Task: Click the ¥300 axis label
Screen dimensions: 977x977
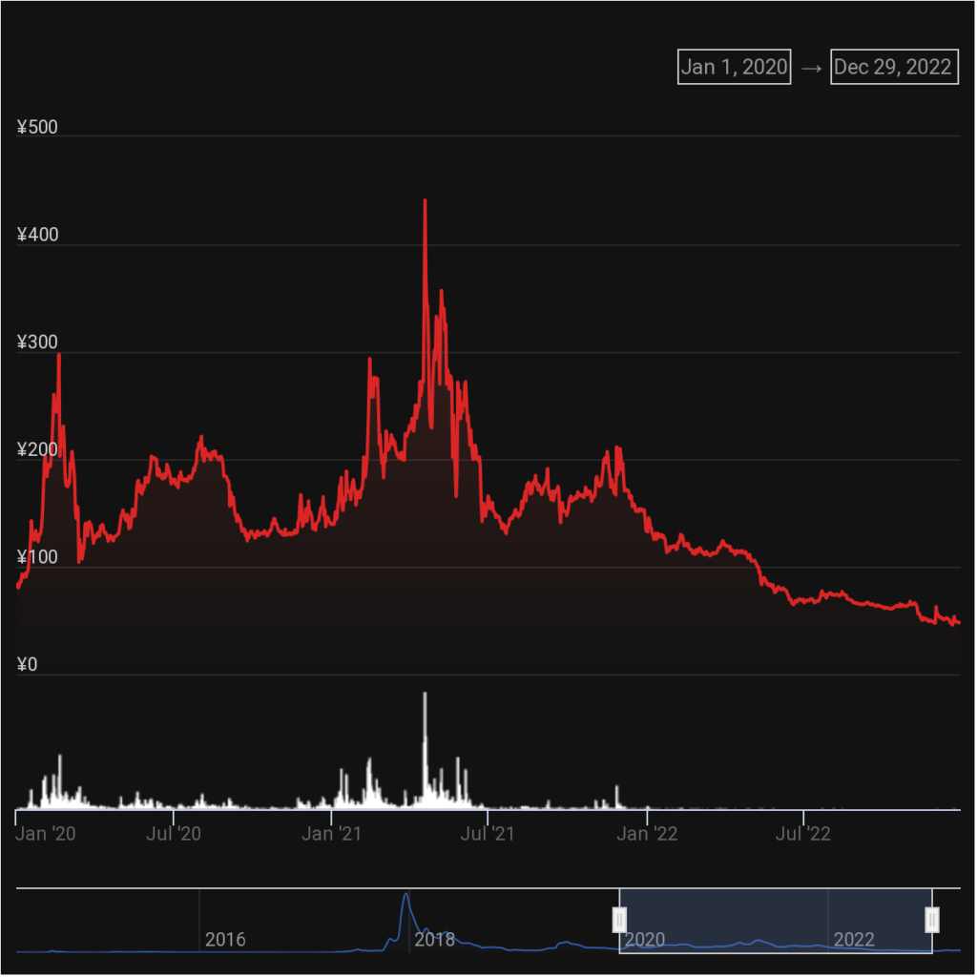Action: point(37,343)
